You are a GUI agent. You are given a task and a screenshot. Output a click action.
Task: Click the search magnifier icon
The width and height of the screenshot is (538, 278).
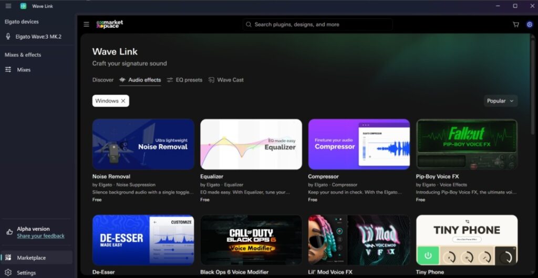click(249, 25)
